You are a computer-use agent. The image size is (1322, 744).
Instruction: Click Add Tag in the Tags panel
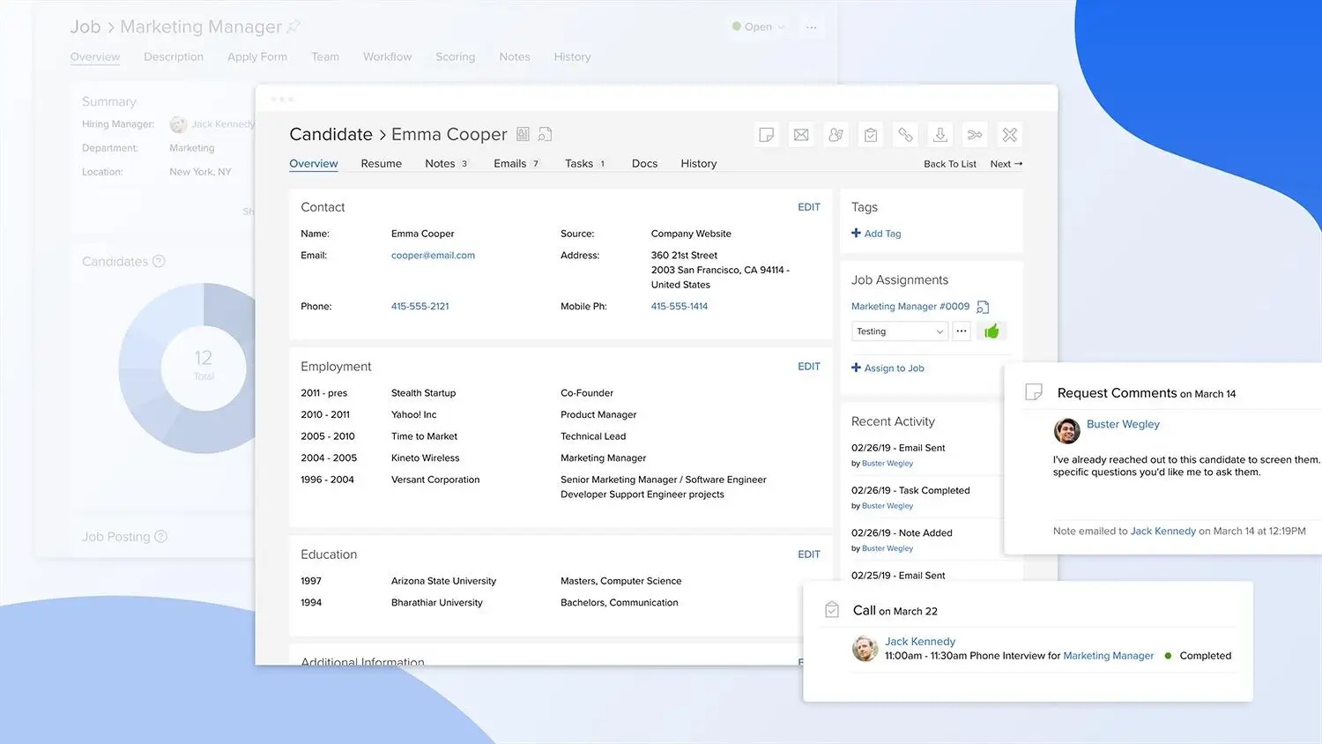[876, 233]
